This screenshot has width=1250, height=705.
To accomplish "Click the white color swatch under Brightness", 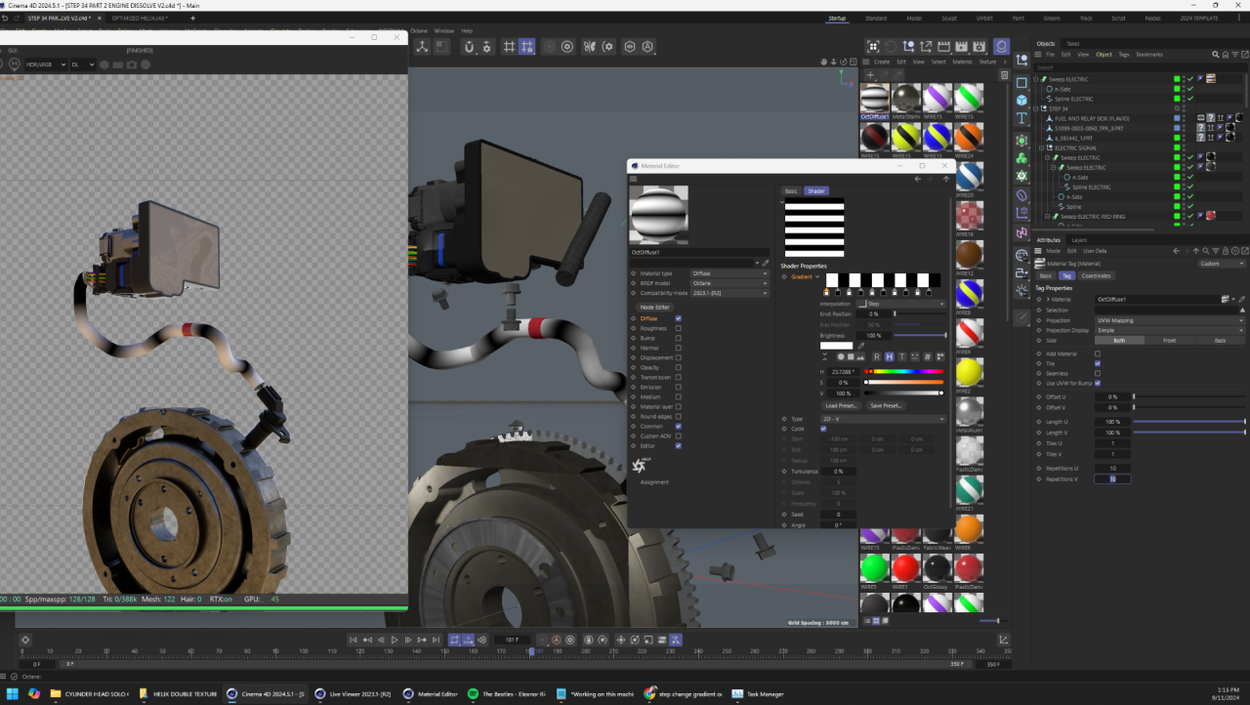I will click(x=836, y=345).
